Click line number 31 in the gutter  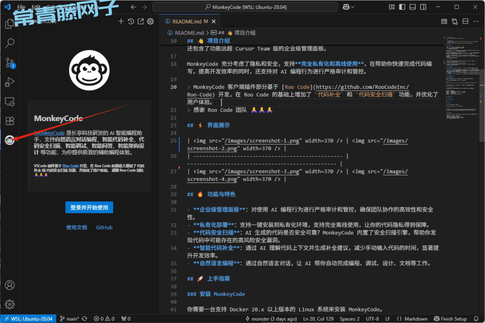pos(173,210)
